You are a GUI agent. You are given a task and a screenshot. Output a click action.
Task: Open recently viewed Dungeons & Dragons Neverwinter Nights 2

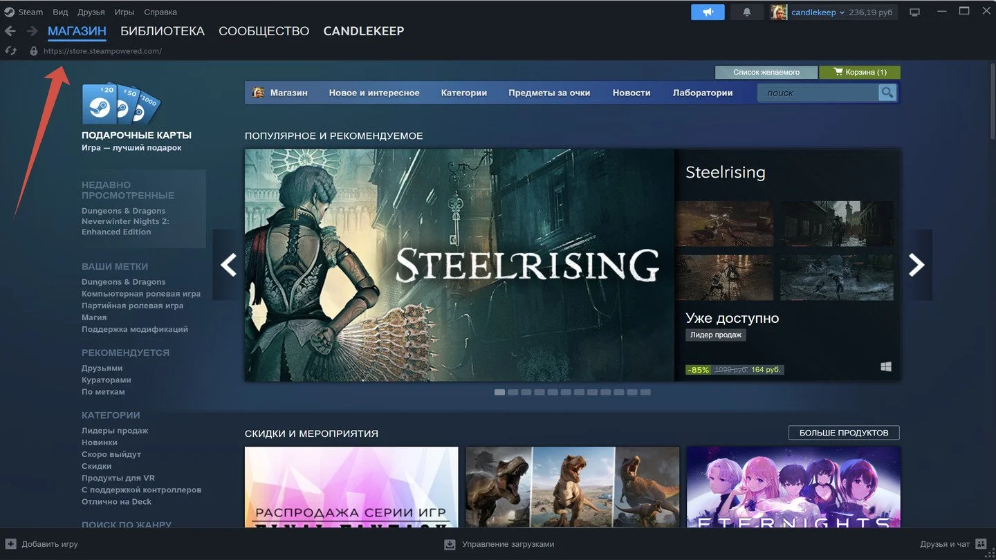pos(125,221)
